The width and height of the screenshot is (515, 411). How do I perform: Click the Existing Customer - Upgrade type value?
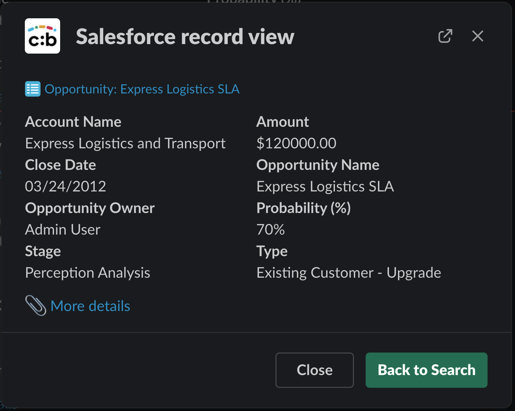[x=348, y=272]
